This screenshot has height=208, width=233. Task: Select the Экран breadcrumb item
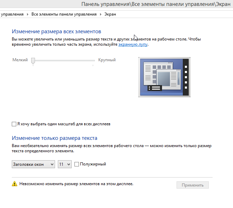110,14
